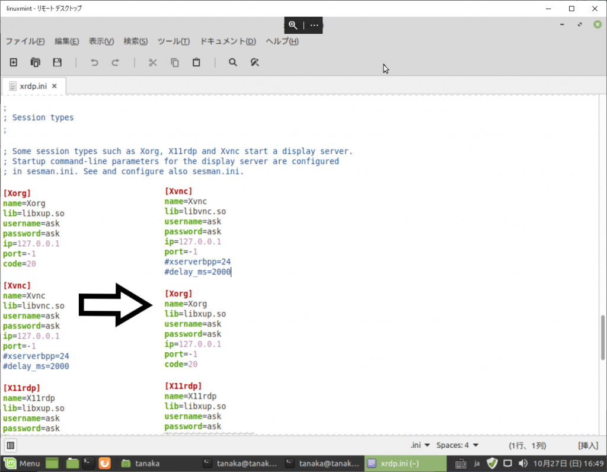Close the xed editor with green X

click(x=598, y=24)
